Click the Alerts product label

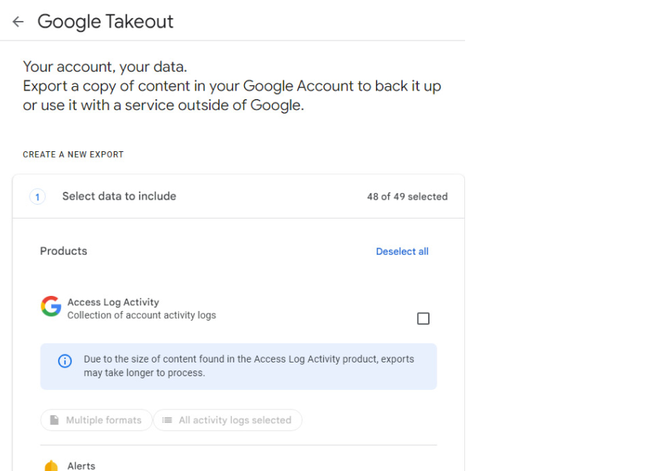81,466
